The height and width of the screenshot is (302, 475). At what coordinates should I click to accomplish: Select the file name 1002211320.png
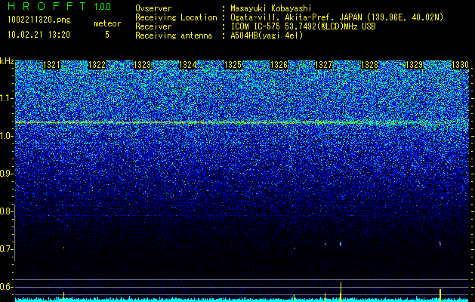(39, 20)
